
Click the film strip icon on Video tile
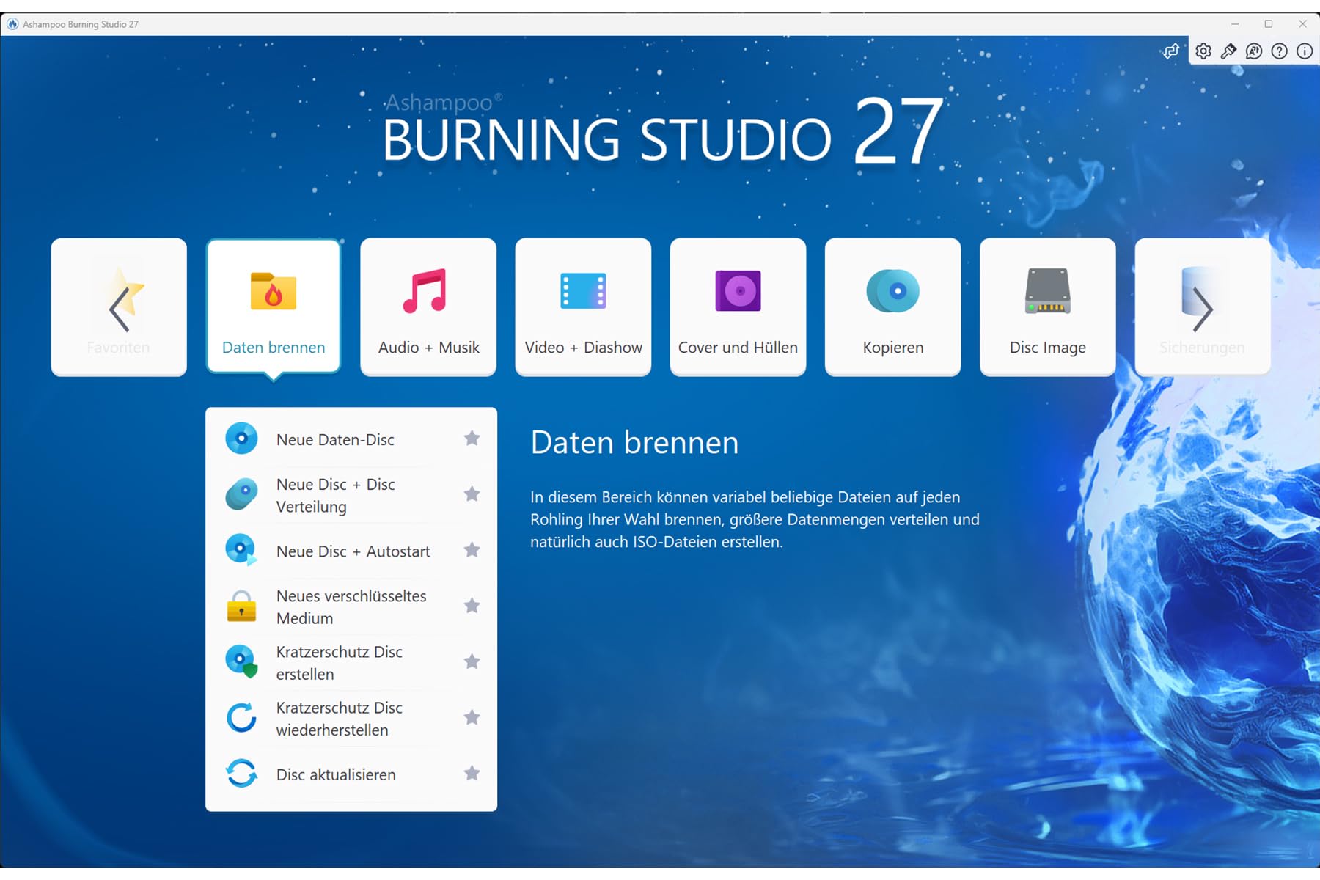pyautogui.click(x=583, y=291)
